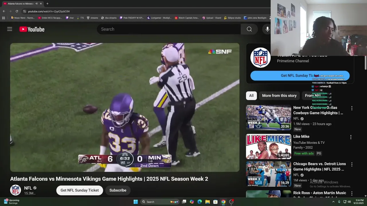The image size is (367, 206).
Task: Open a new browser tab with plus
Action: (x=47, y=4)
